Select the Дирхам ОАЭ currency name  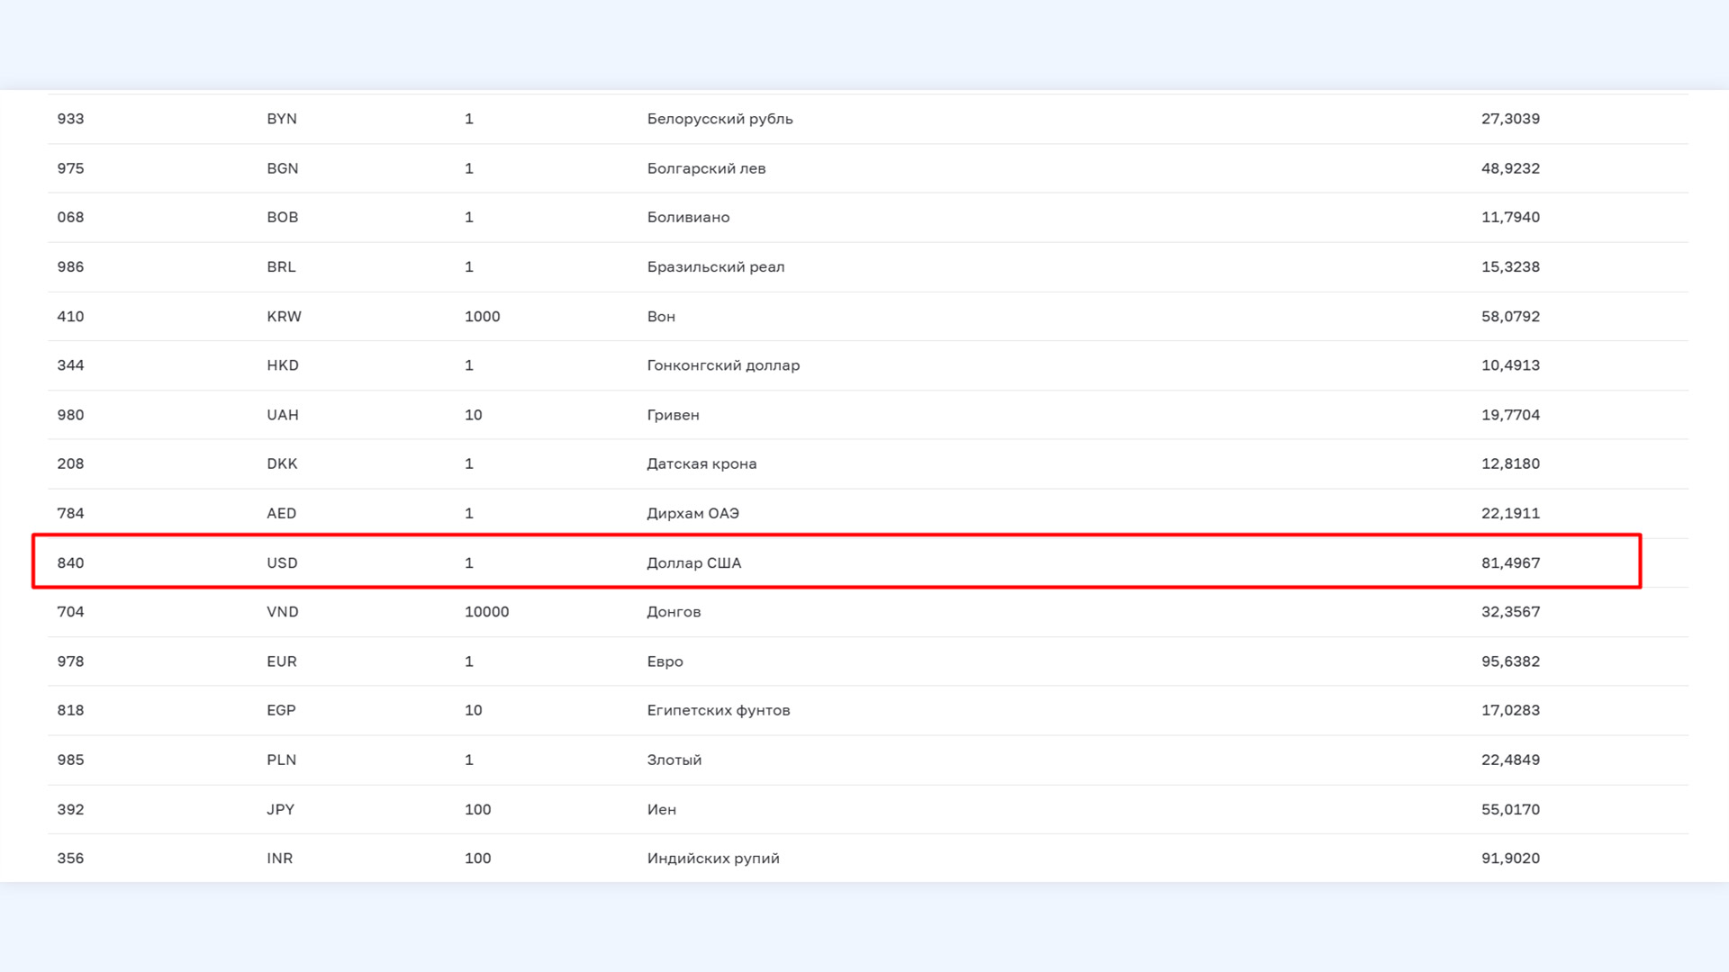(693, 513)
